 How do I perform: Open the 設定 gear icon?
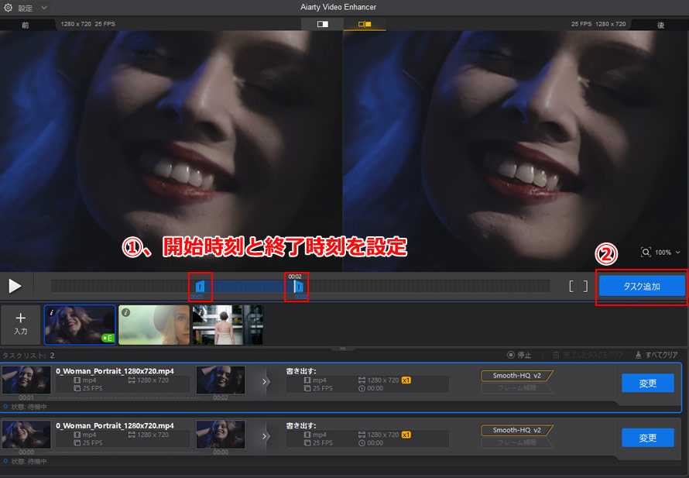9,7
